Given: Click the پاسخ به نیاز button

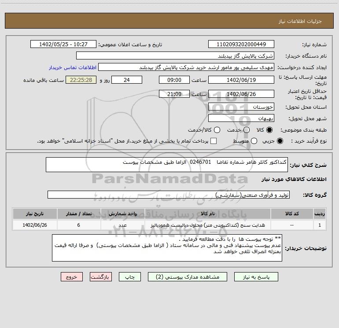Looking at the screenshot, I should pyautogui.click(x=256, y=277).
